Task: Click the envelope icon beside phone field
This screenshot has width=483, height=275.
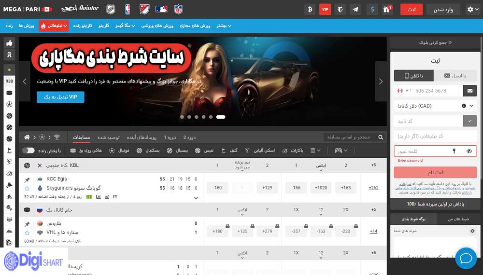Action: pos(470,91)
